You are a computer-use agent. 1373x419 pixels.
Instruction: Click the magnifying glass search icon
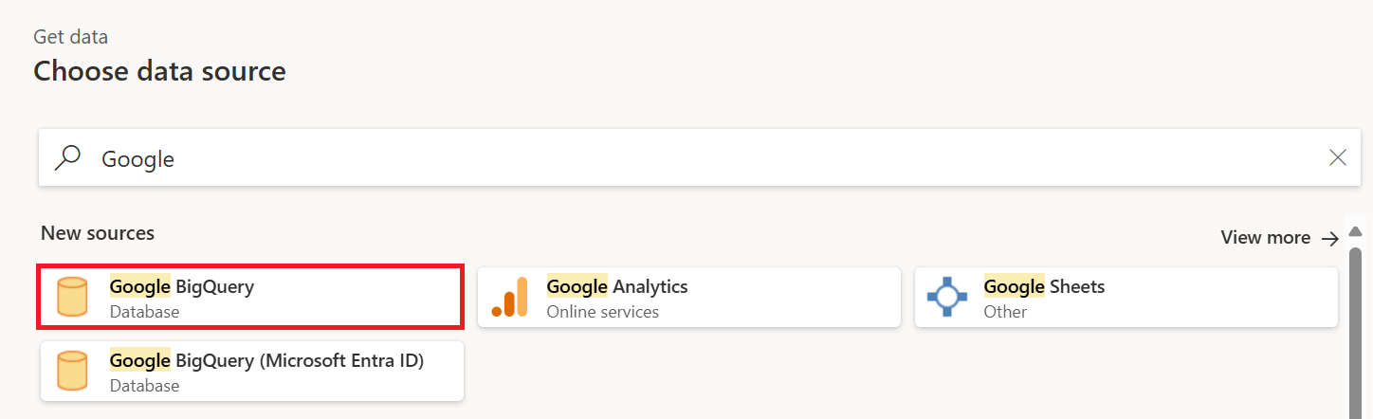(x=68, y=157)
